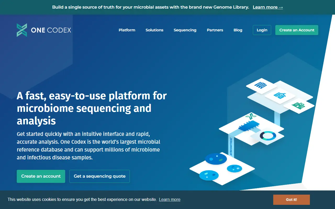Click the hero Create an account button

point(41,176)
